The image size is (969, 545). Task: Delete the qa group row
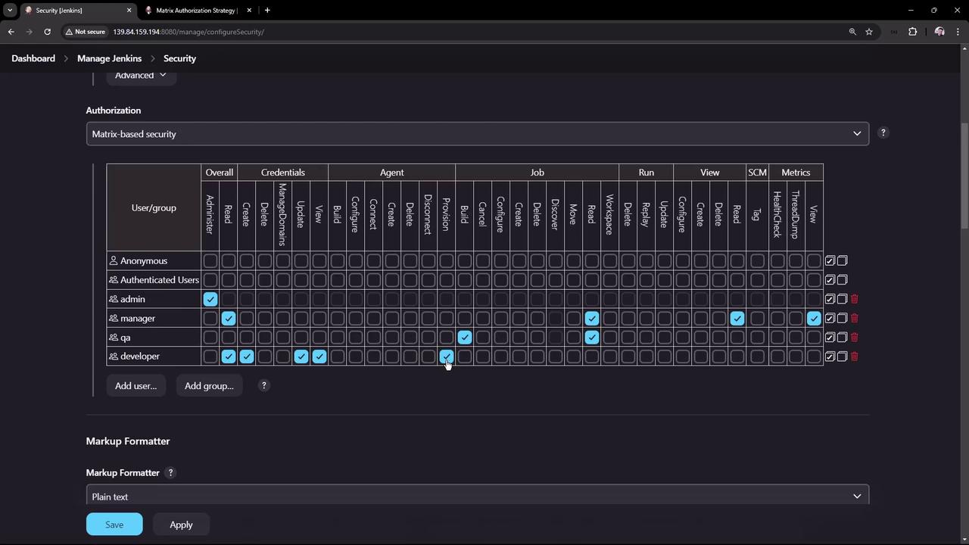(855, 338)
